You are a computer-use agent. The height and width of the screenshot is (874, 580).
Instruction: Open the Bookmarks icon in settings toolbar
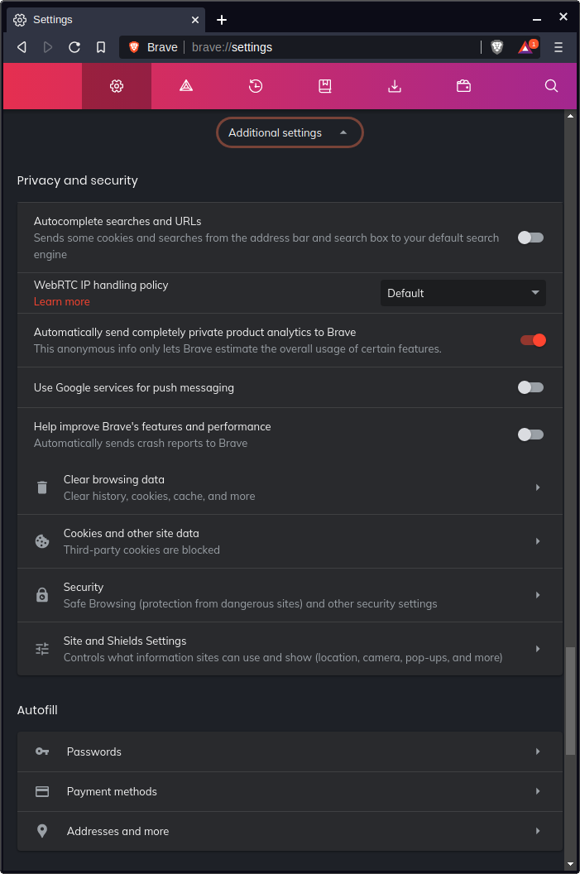pyautogui.click(x=325, y=86)
